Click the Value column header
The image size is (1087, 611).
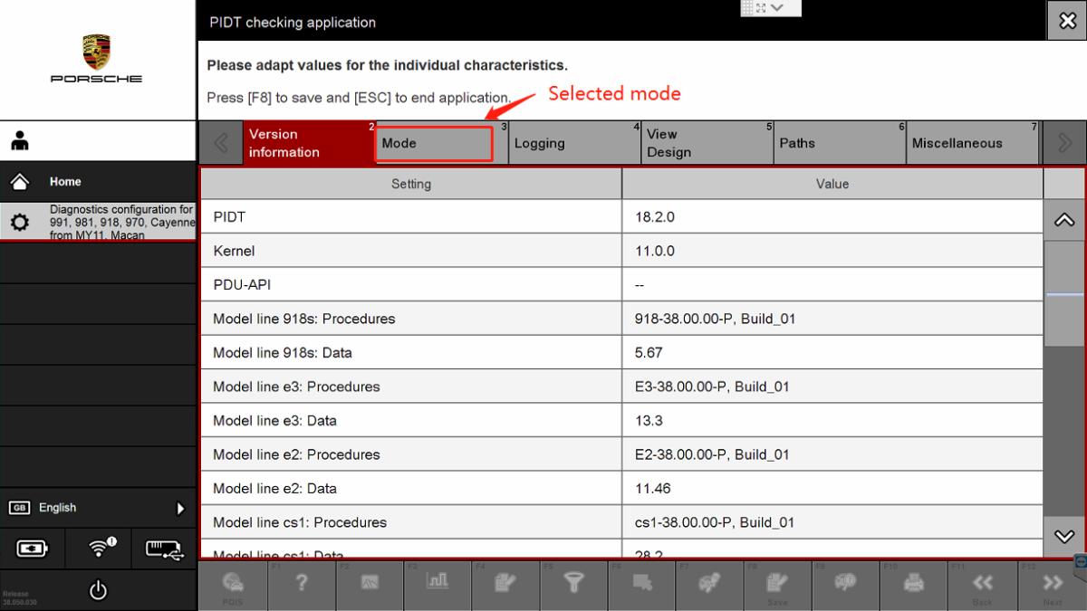[832, 184]
